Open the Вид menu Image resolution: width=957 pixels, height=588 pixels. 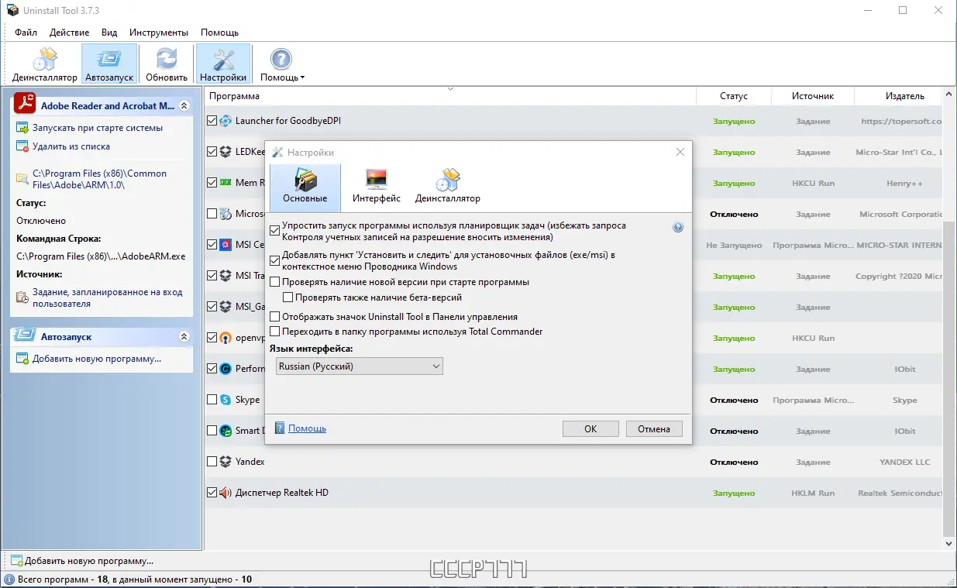click(x=109, y=33)
